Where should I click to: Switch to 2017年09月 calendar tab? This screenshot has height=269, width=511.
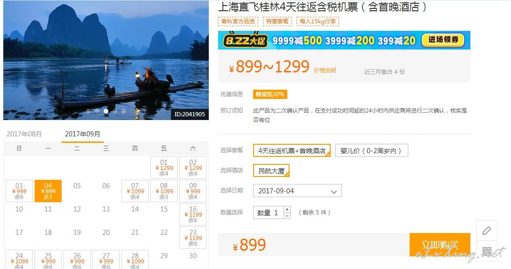tap(83, 134)
